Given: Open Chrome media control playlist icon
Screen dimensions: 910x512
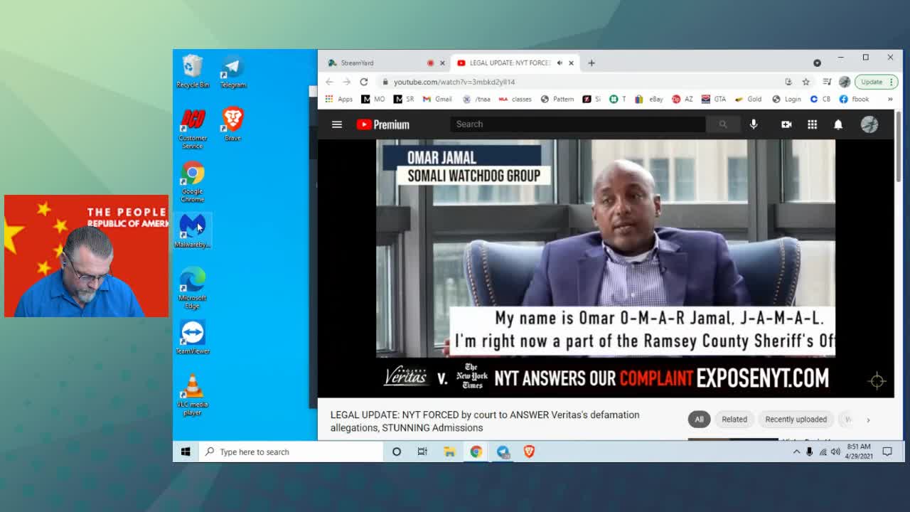Looking at the screenshot, I should point(827,82).
